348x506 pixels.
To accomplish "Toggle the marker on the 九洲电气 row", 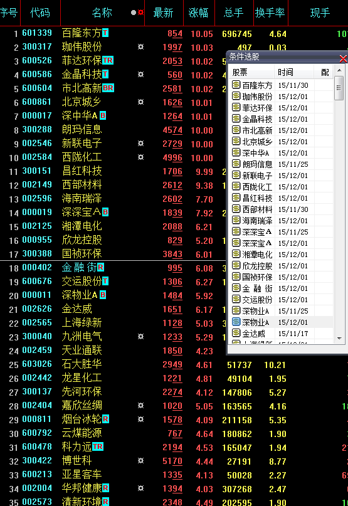I will pyautogui.click(x=140, y=337).
